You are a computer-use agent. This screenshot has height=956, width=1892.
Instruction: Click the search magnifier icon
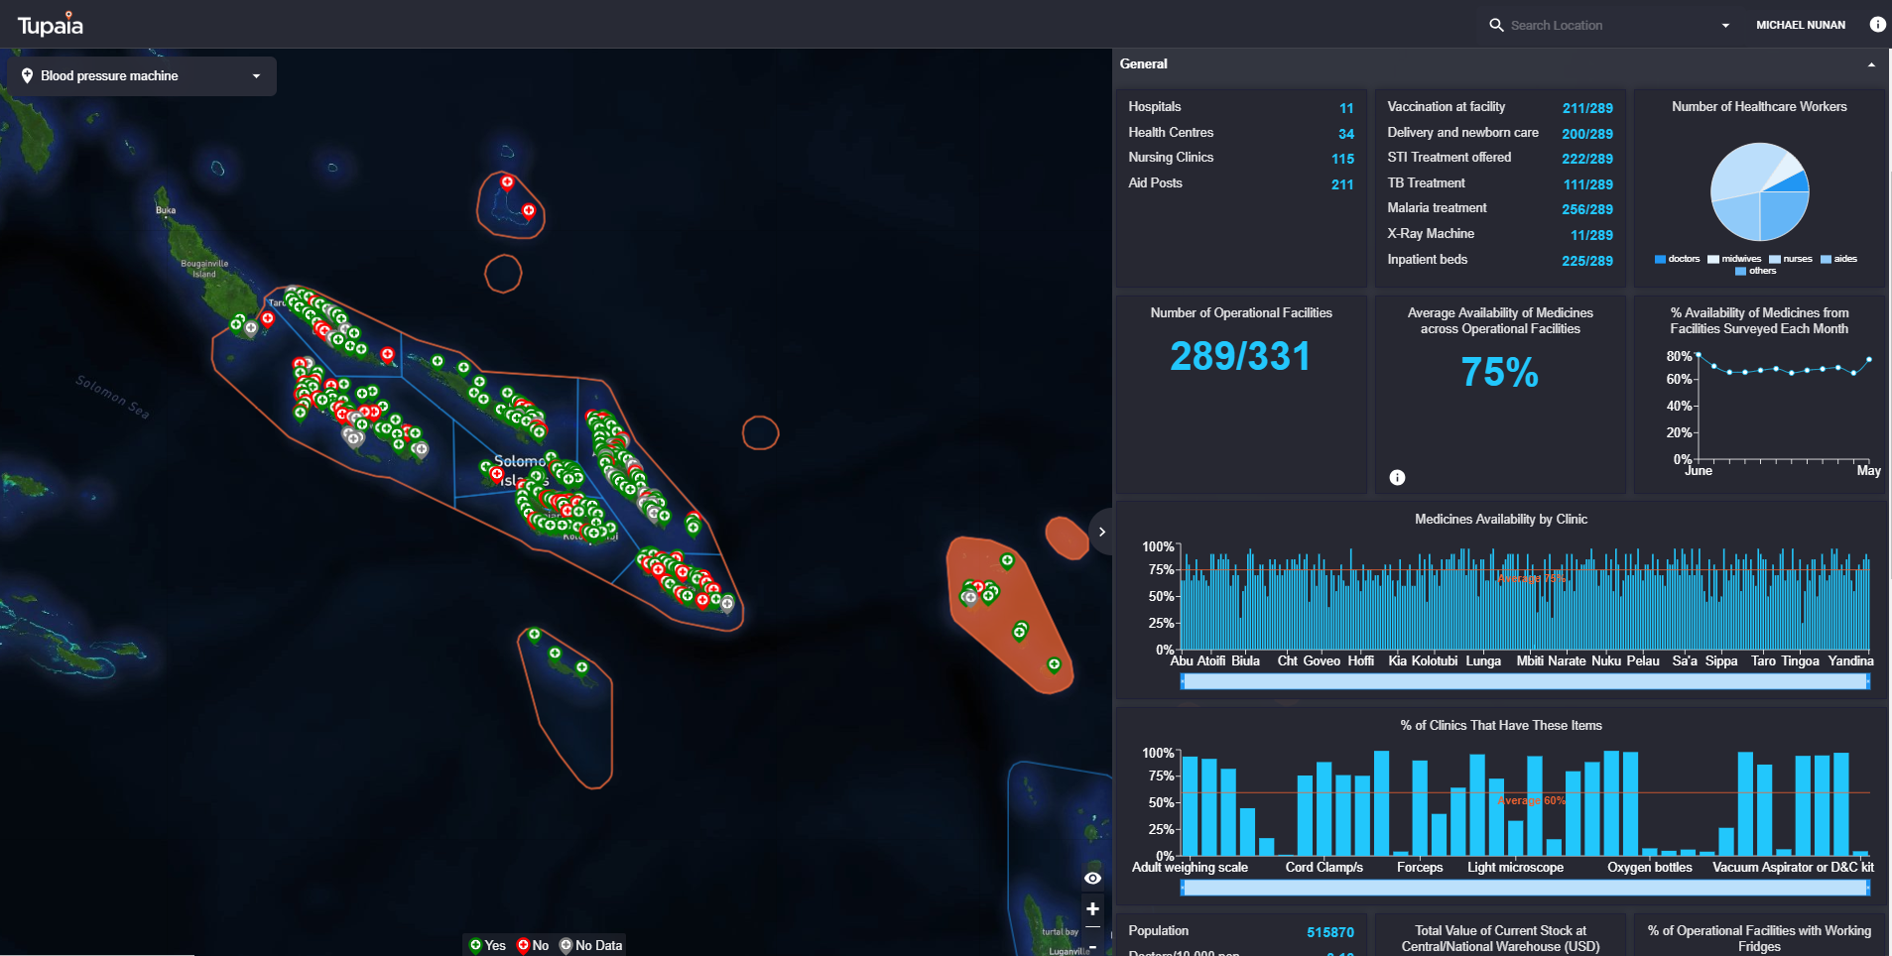pyautogui.click(x=1496, y=25)
